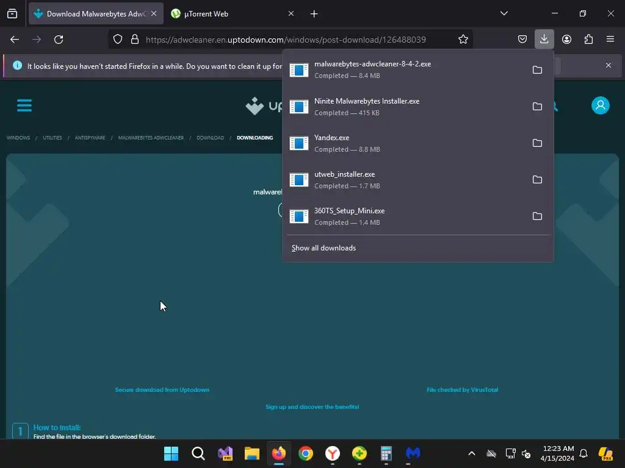
Task: Close the µTorrent Web tab
Action: [291, 13]
